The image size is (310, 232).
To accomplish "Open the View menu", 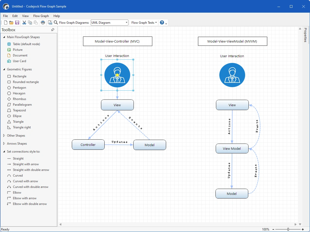I will [25, 16].
